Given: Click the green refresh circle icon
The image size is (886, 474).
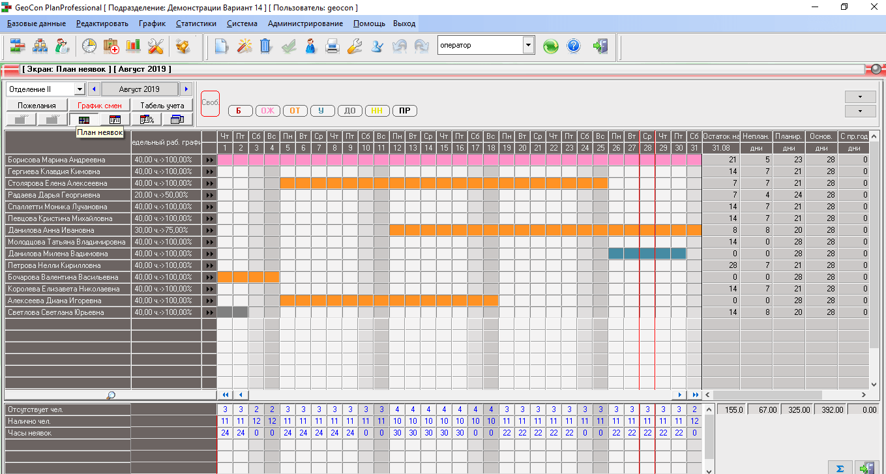Looking at the screenshot, I should [x=551, y=46].
